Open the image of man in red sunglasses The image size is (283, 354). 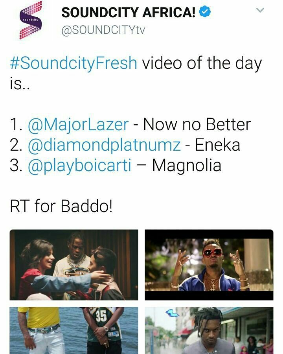209,265
